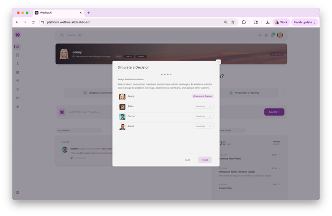Click the lightbulb icon in sidebar
Screen dimensions: 332x216
[x=18, y=89]
